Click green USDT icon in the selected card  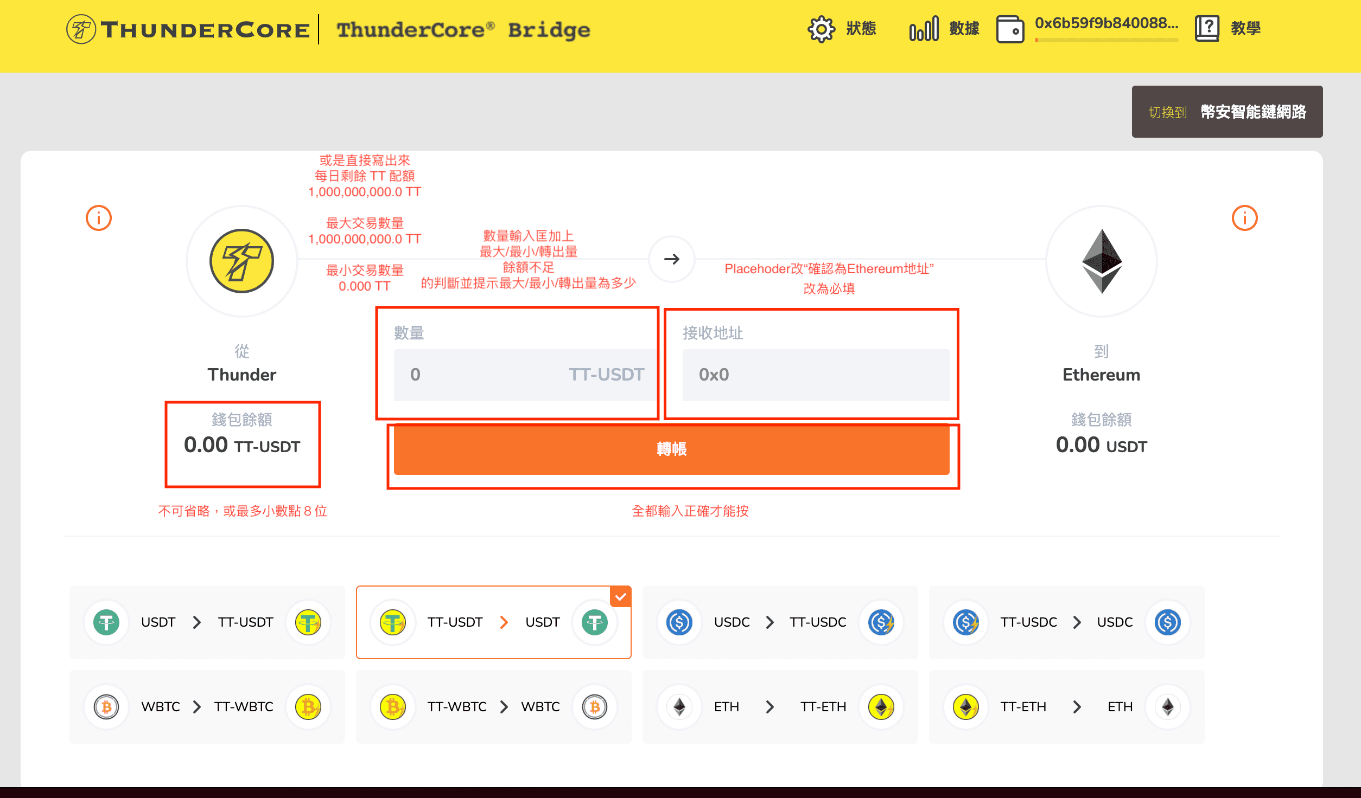click(x=595, y=622)
